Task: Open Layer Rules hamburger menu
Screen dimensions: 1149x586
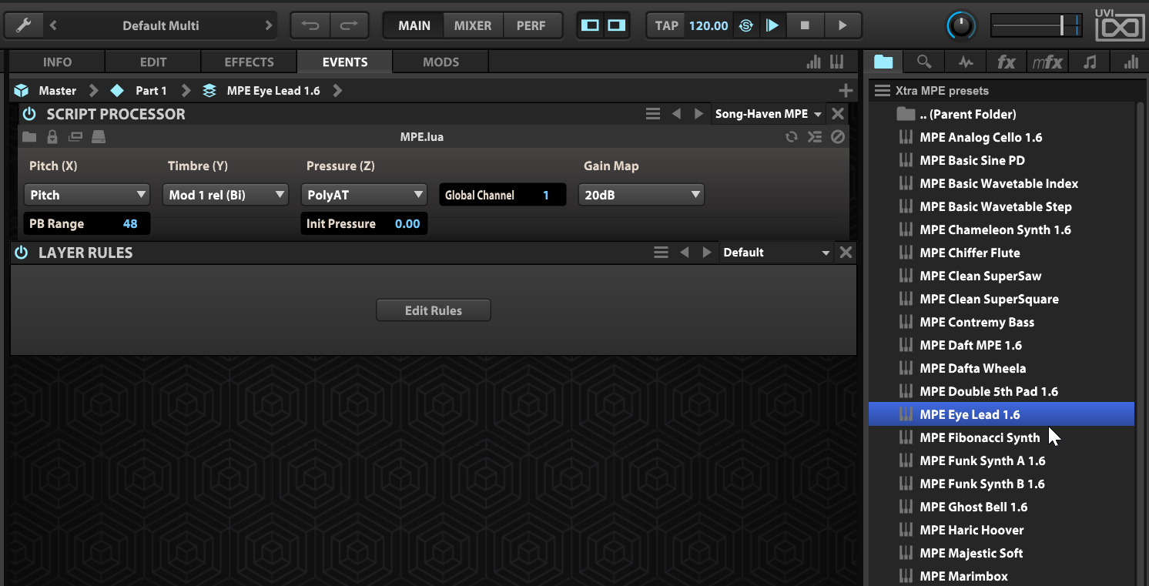Action: (x=661, y=253)
